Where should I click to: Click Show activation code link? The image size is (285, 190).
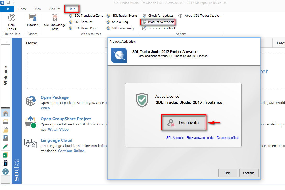(x=200, y=138)
